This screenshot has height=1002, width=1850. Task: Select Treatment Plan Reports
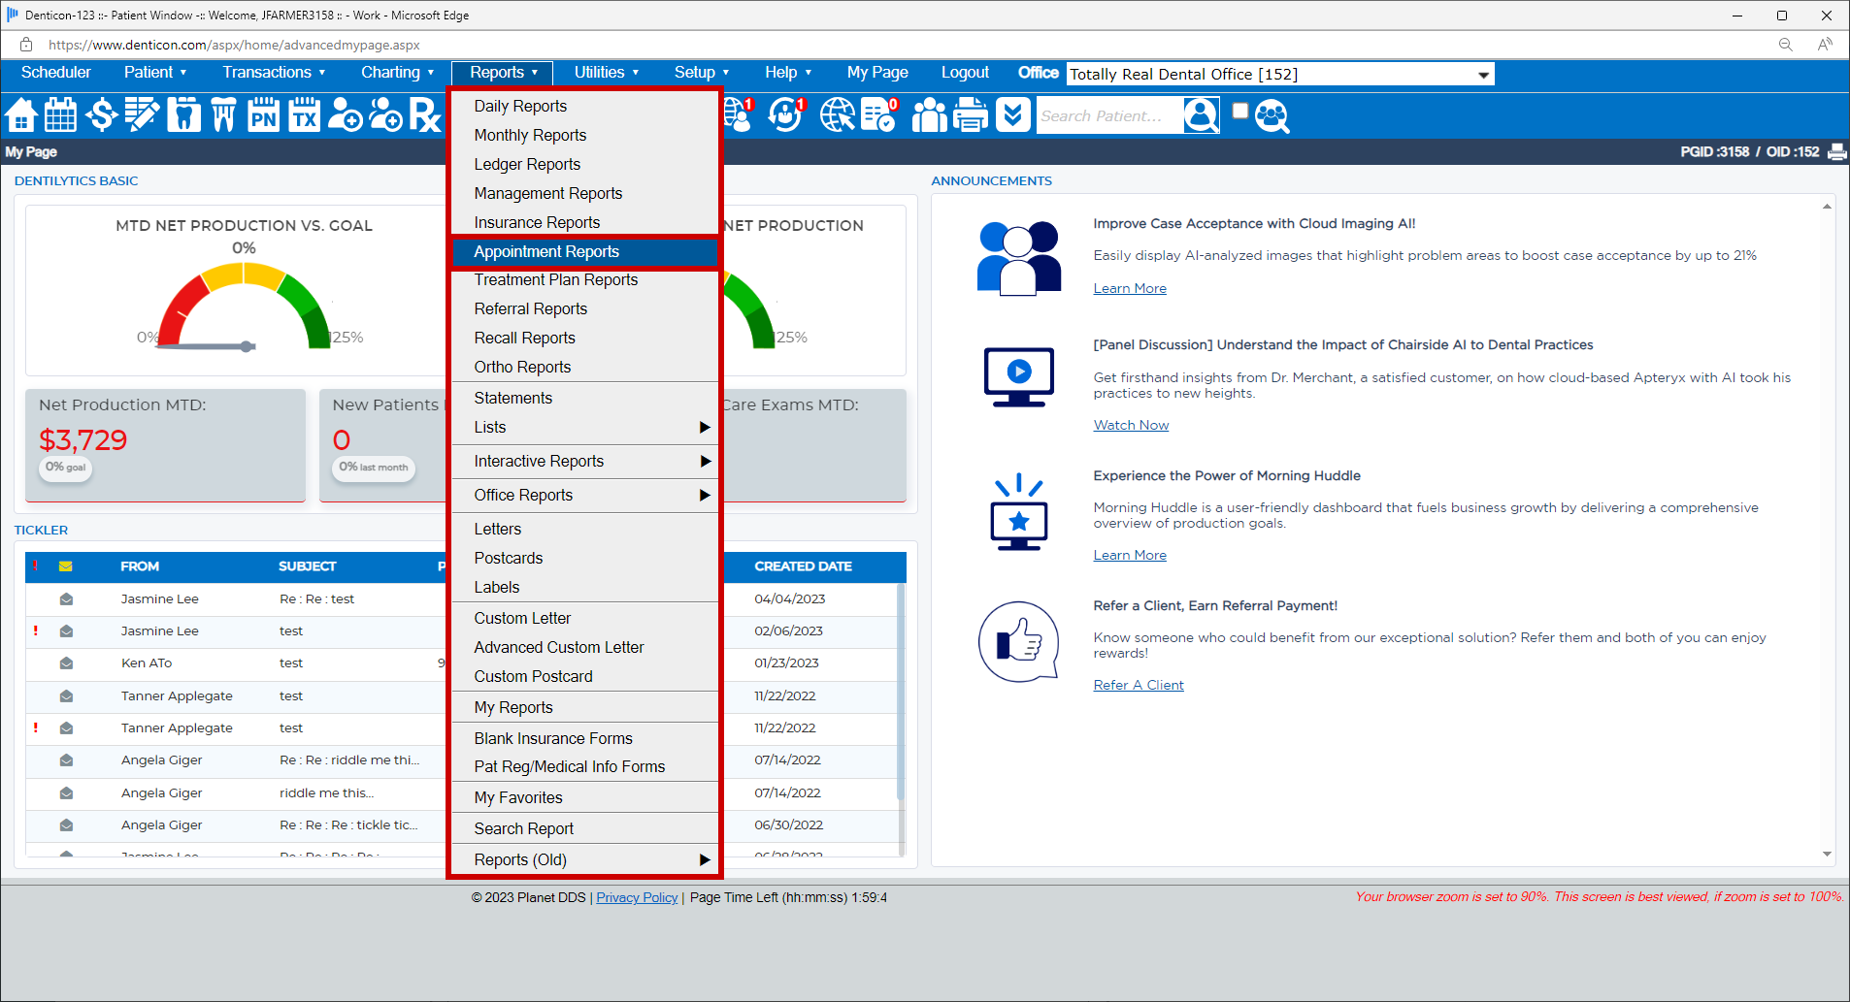click(x=585, y=280)
